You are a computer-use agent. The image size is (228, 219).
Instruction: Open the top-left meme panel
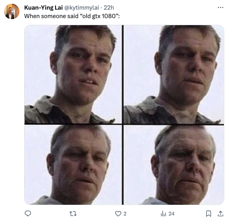(73, 74)
